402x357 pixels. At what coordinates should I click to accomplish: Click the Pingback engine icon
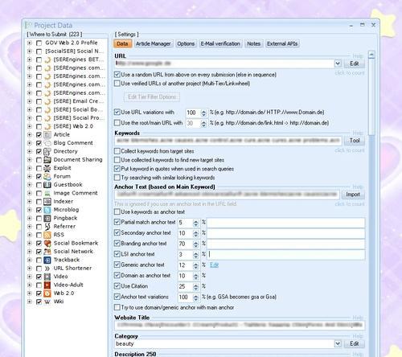tap(47, 218)
